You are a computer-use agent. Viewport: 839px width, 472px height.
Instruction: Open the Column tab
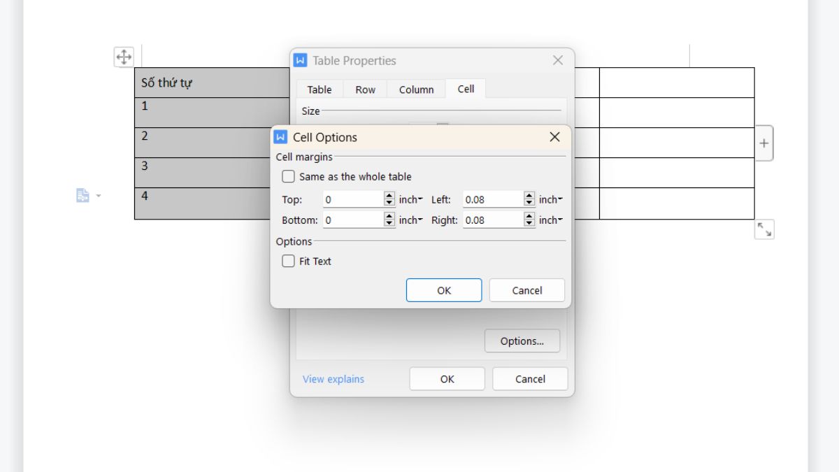(x=416, y=90)
